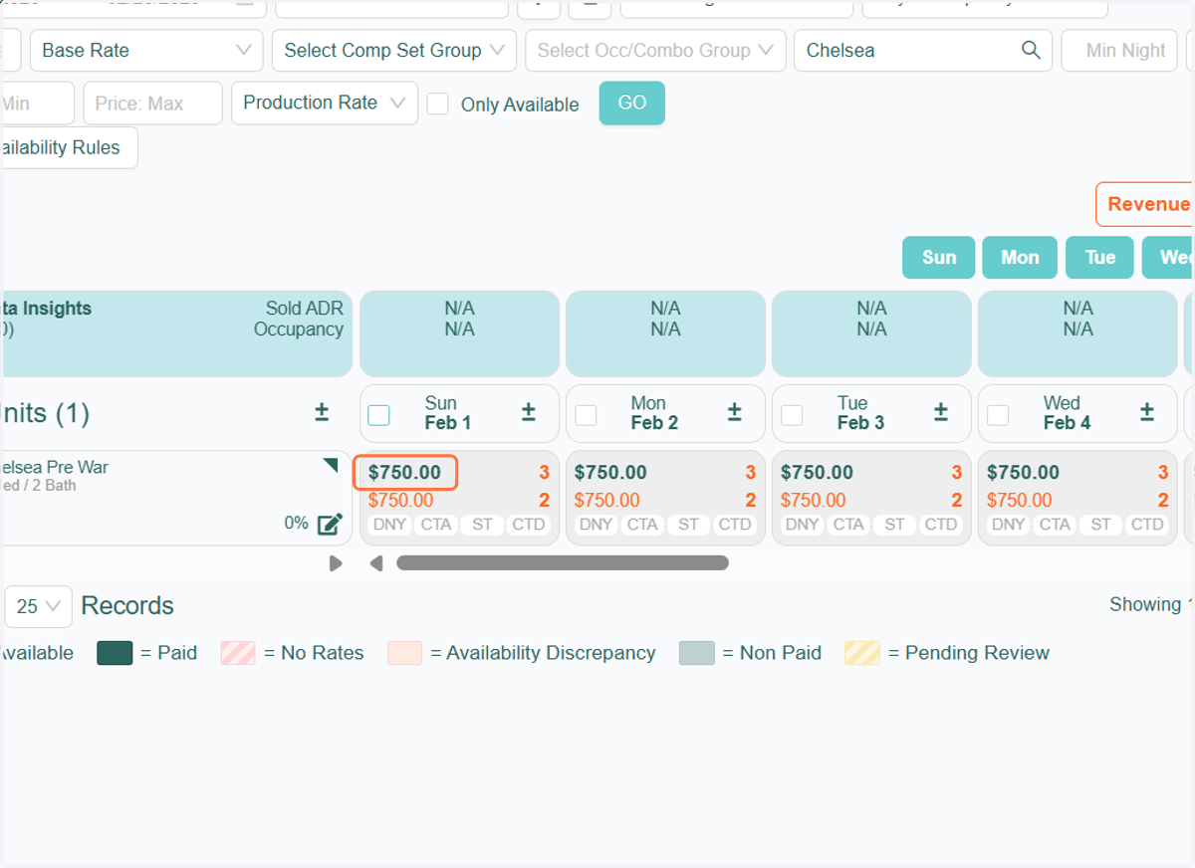Click the 0% value in unit row
Image resolution: width=1195 pixels, height=868 pixels.
coord(296,523)
